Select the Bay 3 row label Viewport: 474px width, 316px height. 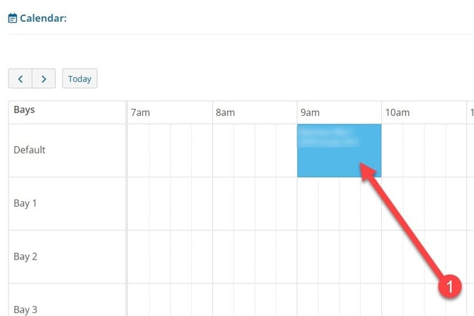(x=25, y=310)
